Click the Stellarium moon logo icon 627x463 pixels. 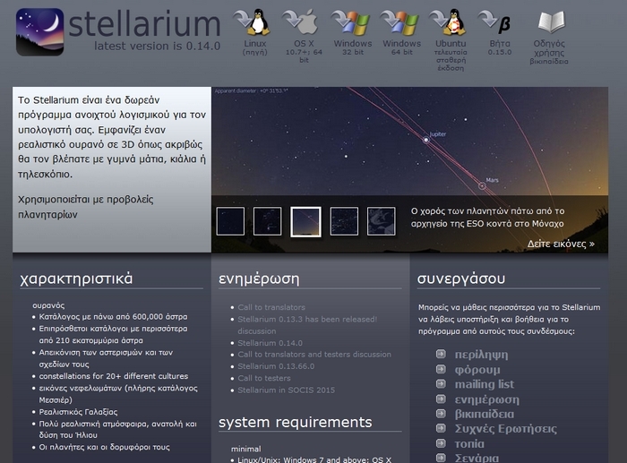click(40, 31)
